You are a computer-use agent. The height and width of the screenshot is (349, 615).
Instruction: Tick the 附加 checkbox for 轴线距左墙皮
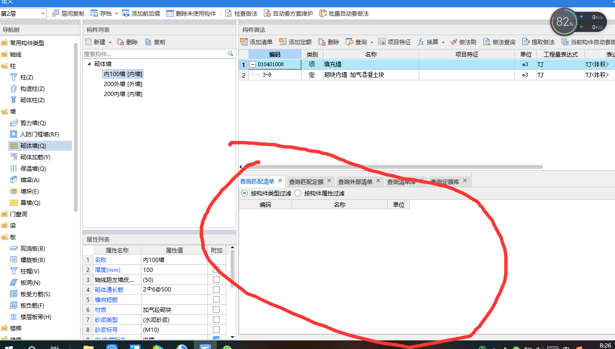click(216, 280)
